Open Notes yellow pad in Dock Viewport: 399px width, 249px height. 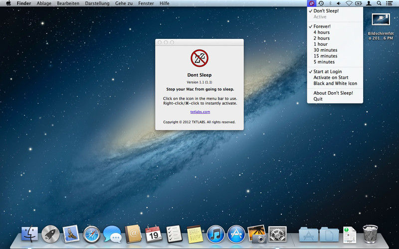click(195, 234)
